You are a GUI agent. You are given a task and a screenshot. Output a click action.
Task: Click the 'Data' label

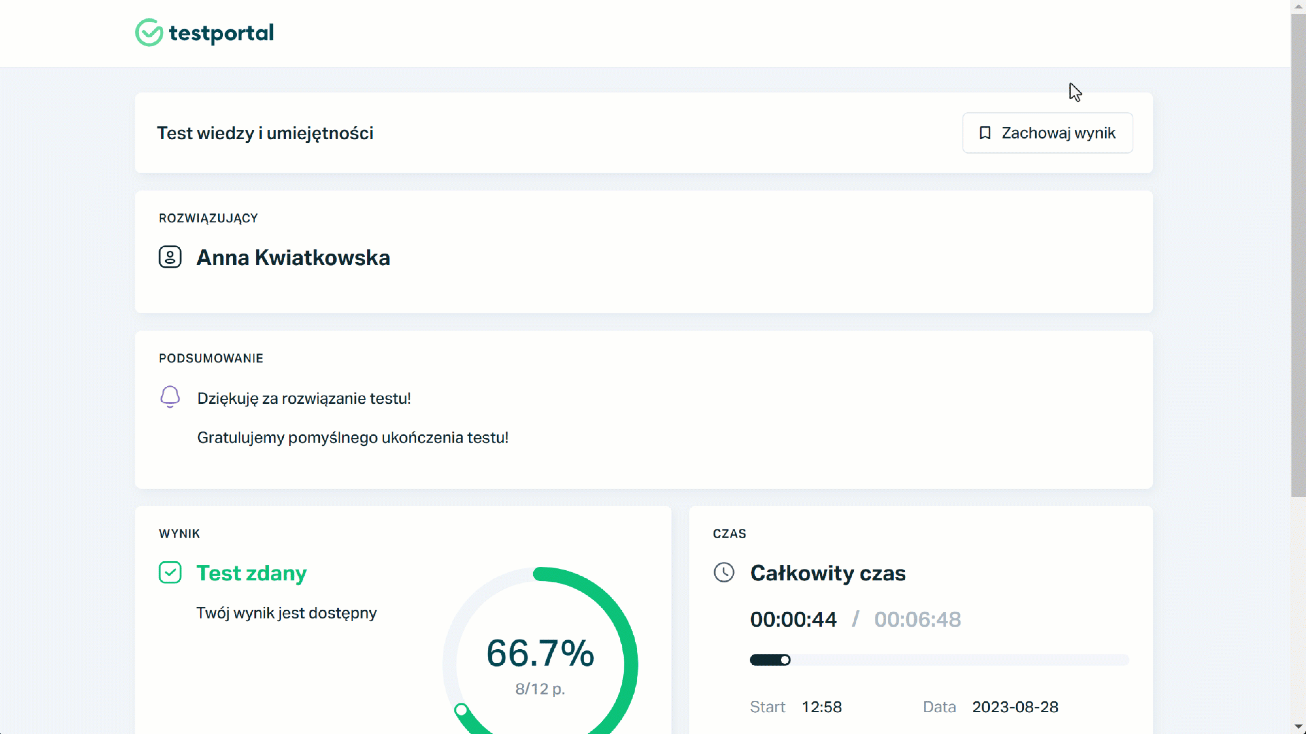pyautogui.click(x=939, y=707)
